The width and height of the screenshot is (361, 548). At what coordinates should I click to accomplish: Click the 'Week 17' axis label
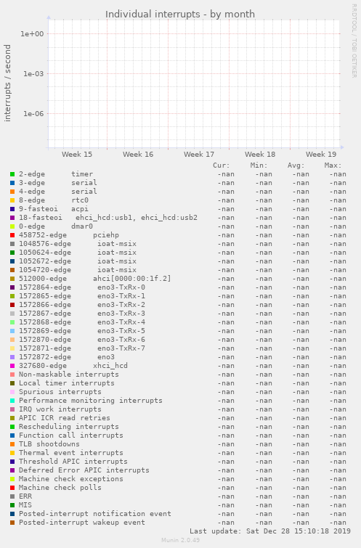point(199,154)
